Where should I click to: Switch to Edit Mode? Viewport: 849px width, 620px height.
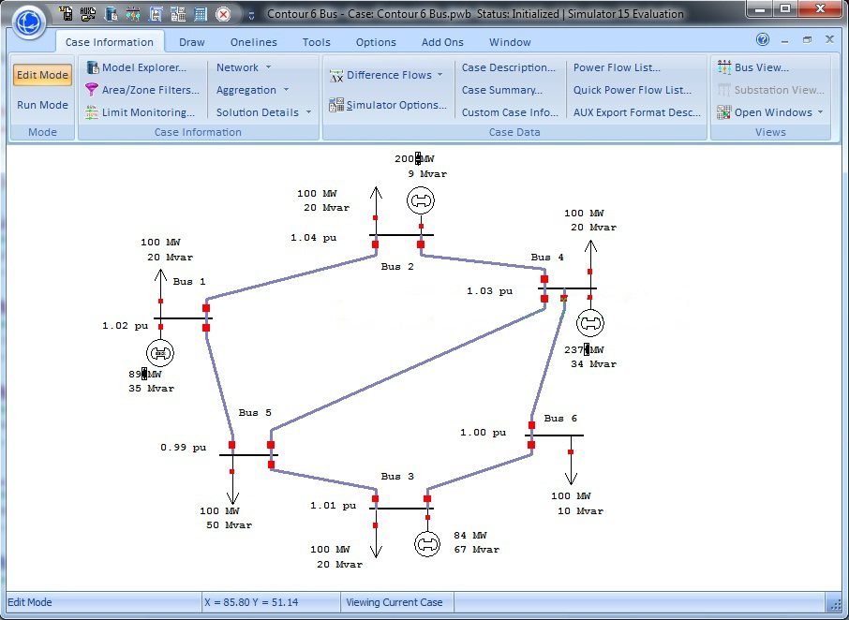coord(42,75)
